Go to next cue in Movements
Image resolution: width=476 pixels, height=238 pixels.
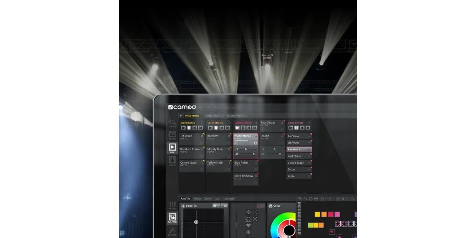pyautogui.click(x=200, y=128)
